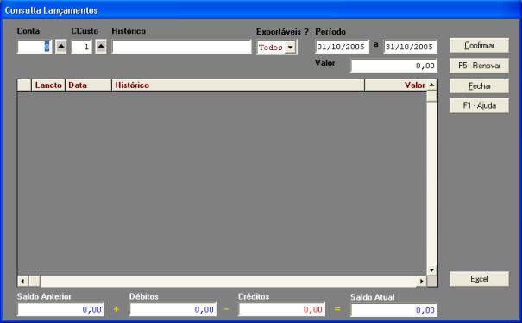Click the Valor filter field

click(x=394, y=66)
